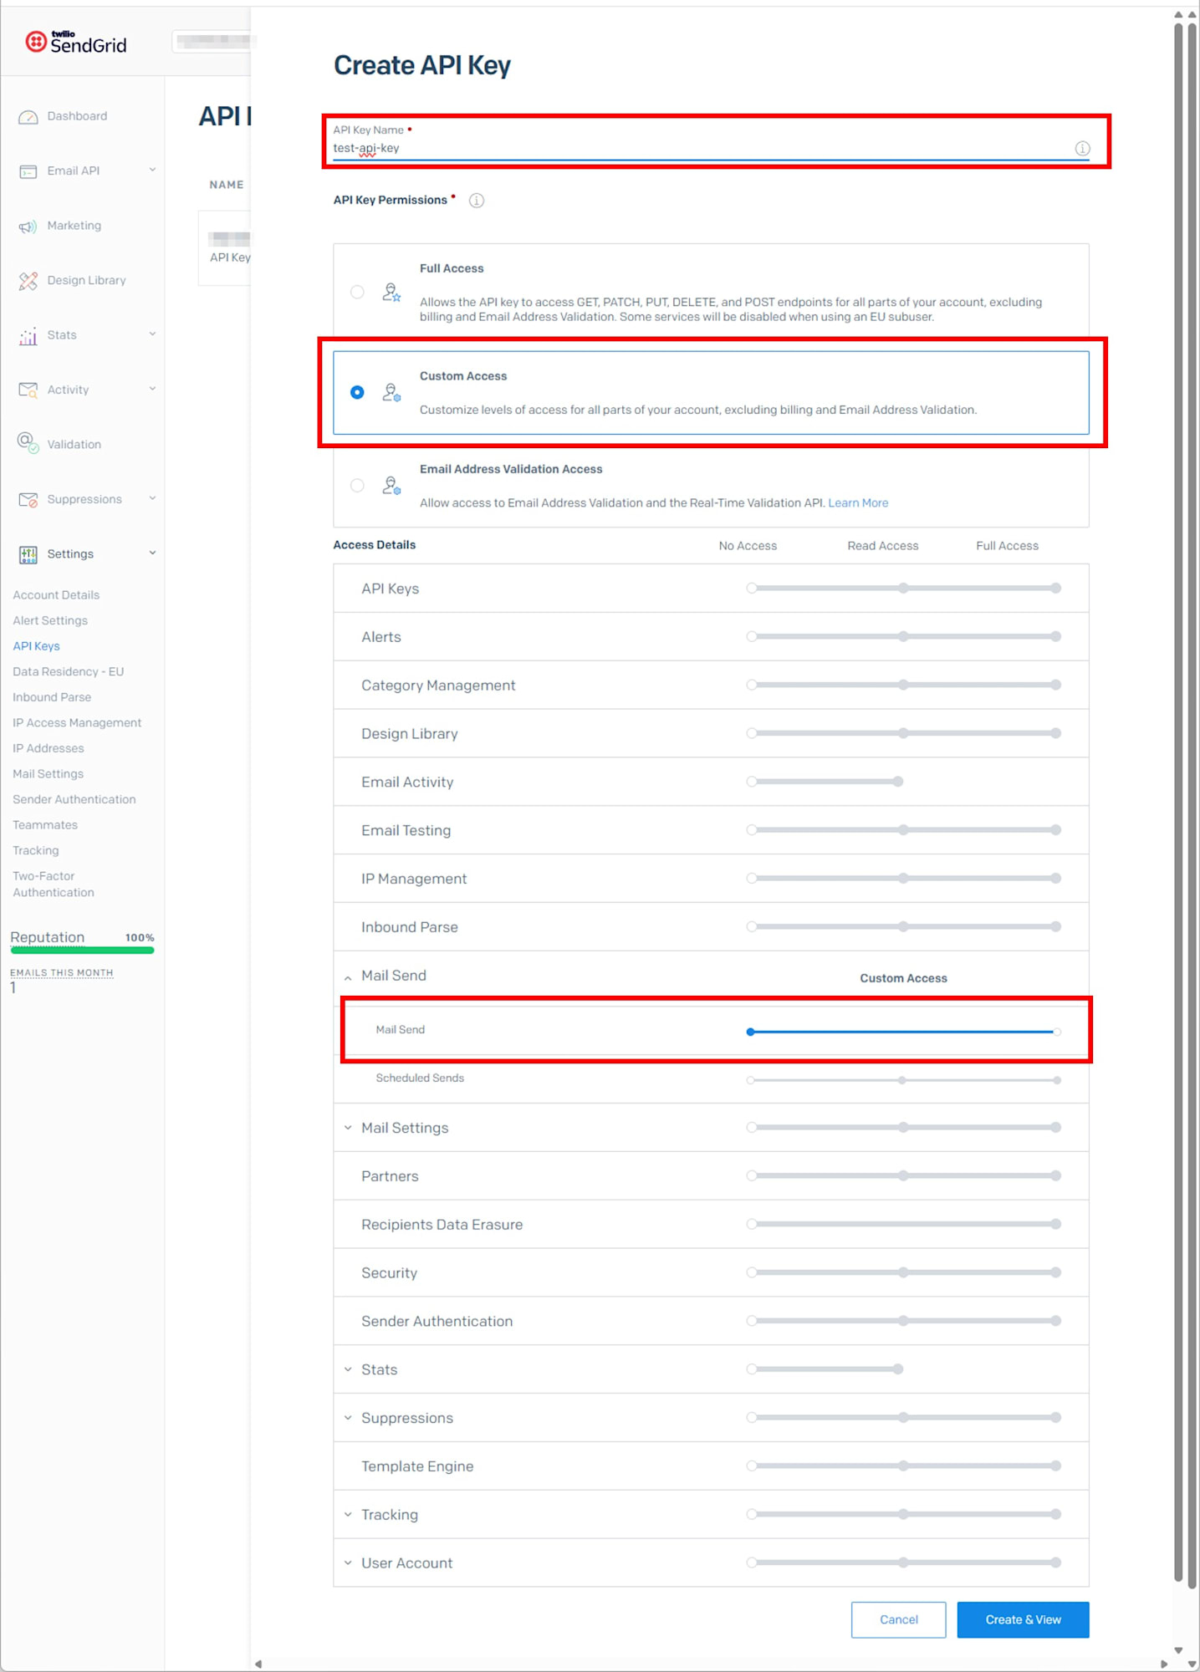Click the Settings sliders icon
Image resolution: width=1200 pixels, height=1672 pixels.
(x=28, y=554)
